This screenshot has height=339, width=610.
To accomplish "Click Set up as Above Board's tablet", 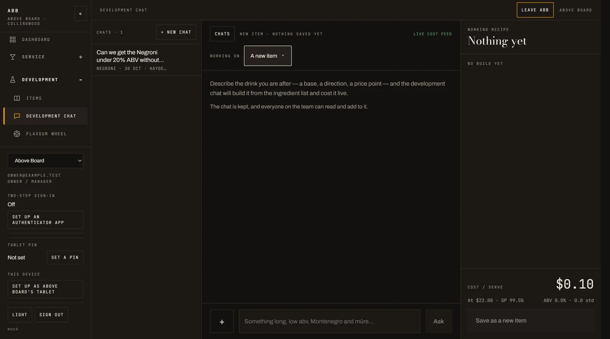I will pos(45,289).
